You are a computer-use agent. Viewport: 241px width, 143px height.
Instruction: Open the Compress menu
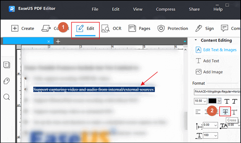(165, 9)
